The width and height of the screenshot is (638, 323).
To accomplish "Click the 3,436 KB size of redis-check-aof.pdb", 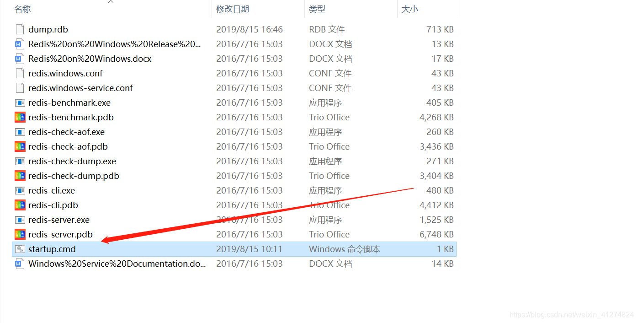I will coord(437,147).
